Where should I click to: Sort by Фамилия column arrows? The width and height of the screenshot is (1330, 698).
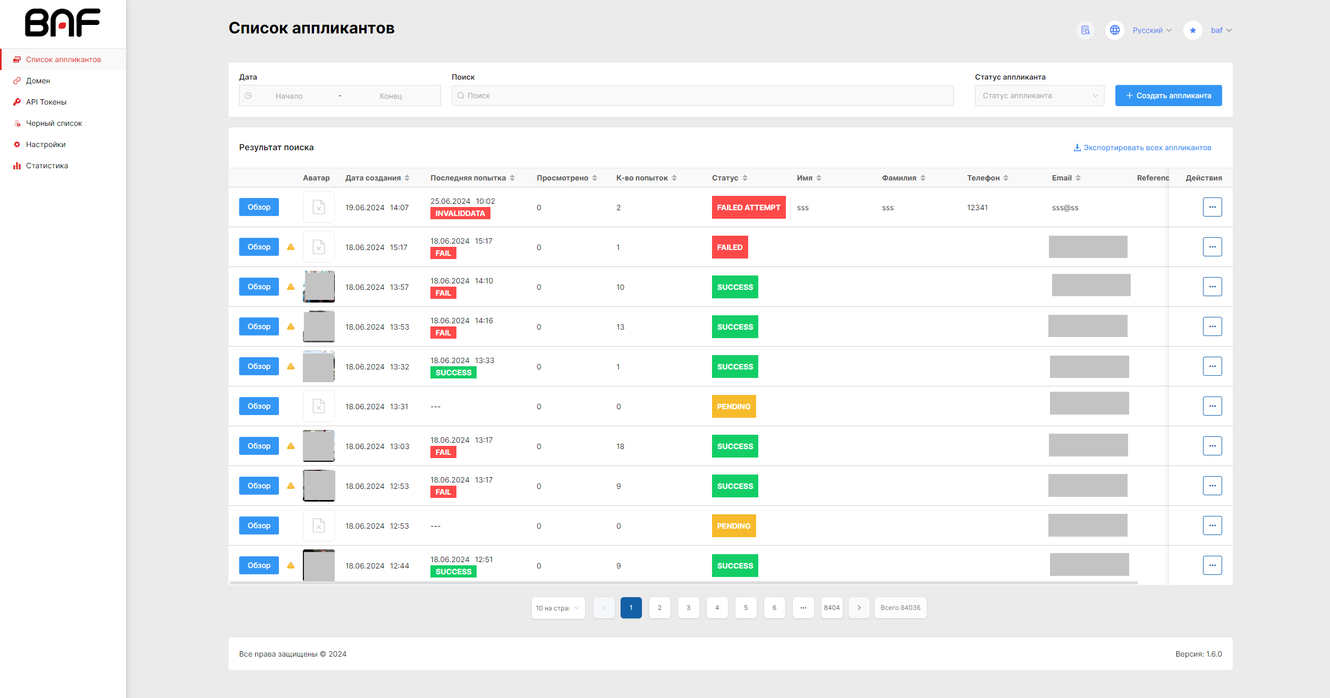(x=923, y=178)
